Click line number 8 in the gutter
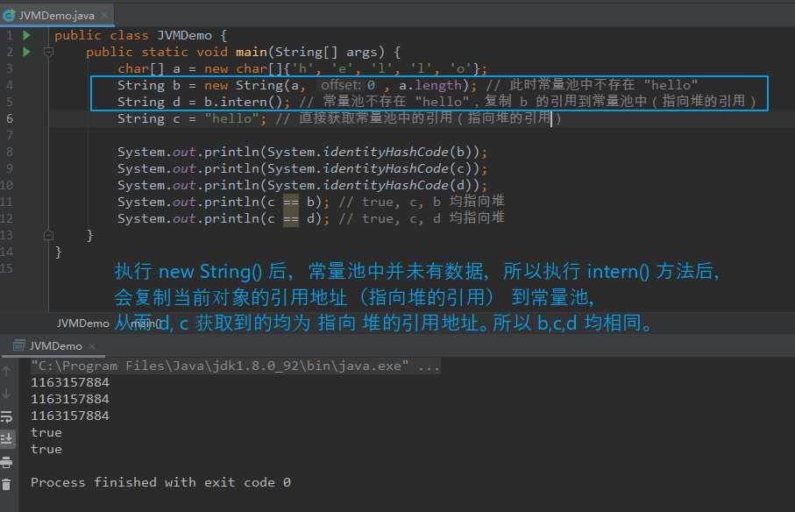Image resolution: width=795 pixels, height=512 pixels. pyautogui.click(x=9, y=152)
